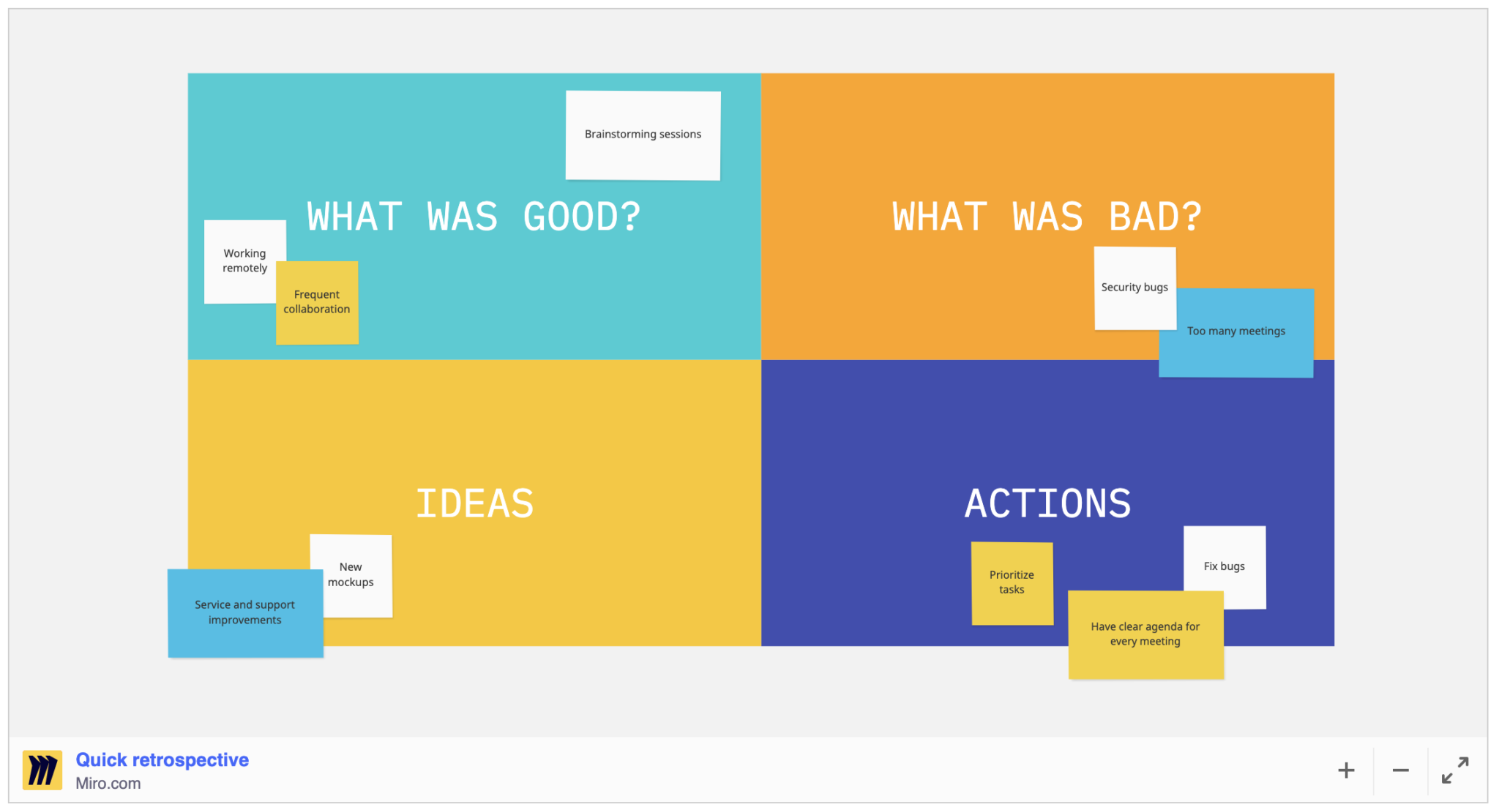Click the IDEAS quadrant title
Image resolution: width=1499 pixels, height=810 pixels.
(474, 503)
